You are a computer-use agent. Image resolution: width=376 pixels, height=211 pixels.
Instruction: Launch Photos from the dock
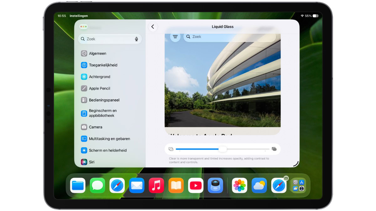240,186
